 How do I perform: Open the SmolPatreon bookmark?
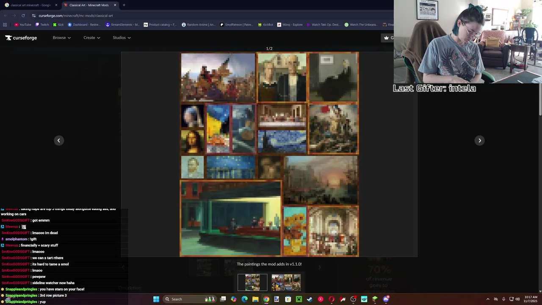pos(236,25)
